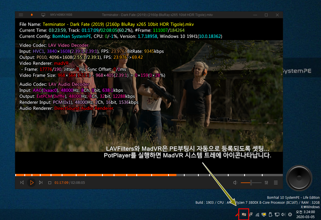Stop playback with the square button
321x220 pixels.
(x=49, y=182)
